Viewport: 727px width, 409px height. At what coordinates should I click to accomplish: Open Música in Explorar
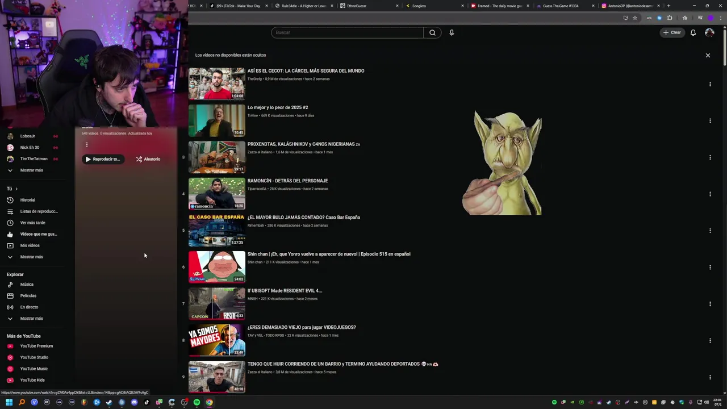pos(32,284)
